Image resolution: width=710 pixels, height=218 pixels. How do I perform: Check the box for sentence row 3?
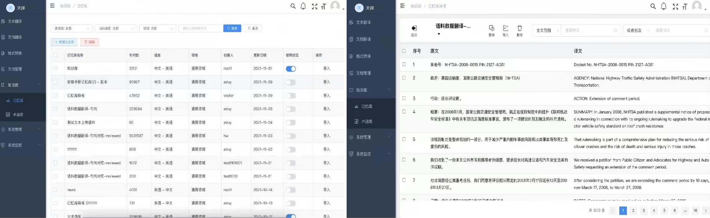coord(404,98)
